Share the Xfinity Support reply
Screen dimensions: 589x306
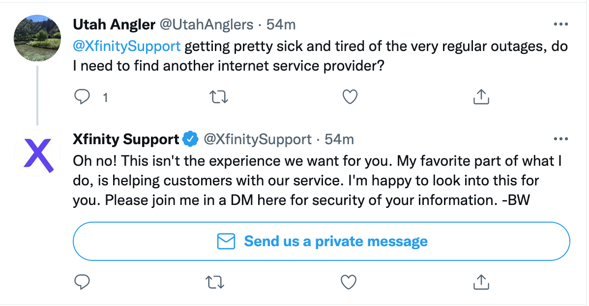click(481, 282)
